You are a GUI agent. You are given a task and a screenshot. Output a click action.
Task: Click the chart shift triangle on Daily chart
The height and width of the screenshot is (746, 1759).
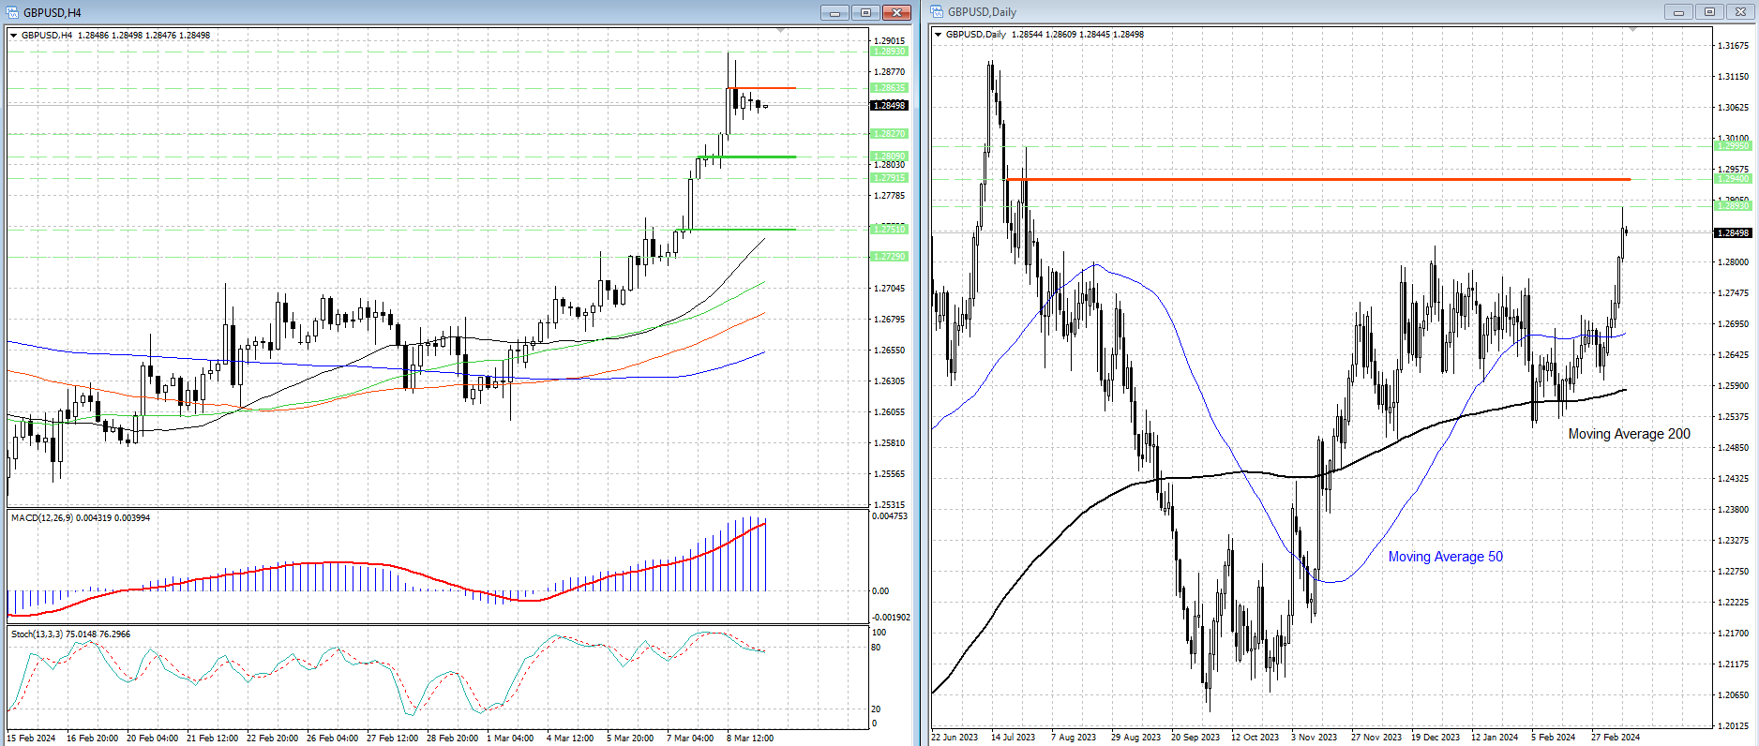(1632, 31)
